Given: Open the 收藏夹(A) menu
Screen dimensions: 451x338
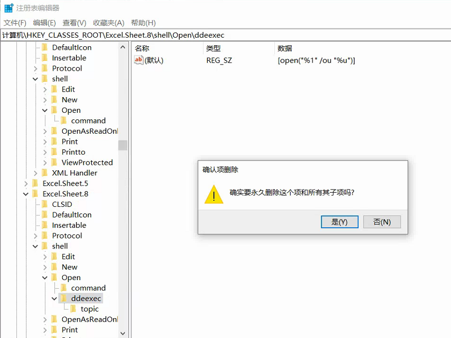Looking at the screenshot, I should point(108,23).
